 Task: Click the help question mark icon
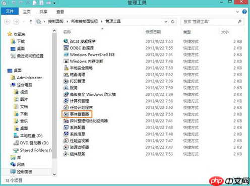(x=244, y=12)
